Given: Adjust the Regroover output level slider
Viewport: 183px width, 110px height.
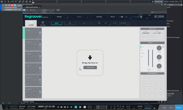Looking at the screenshot, I should point(141,17).
